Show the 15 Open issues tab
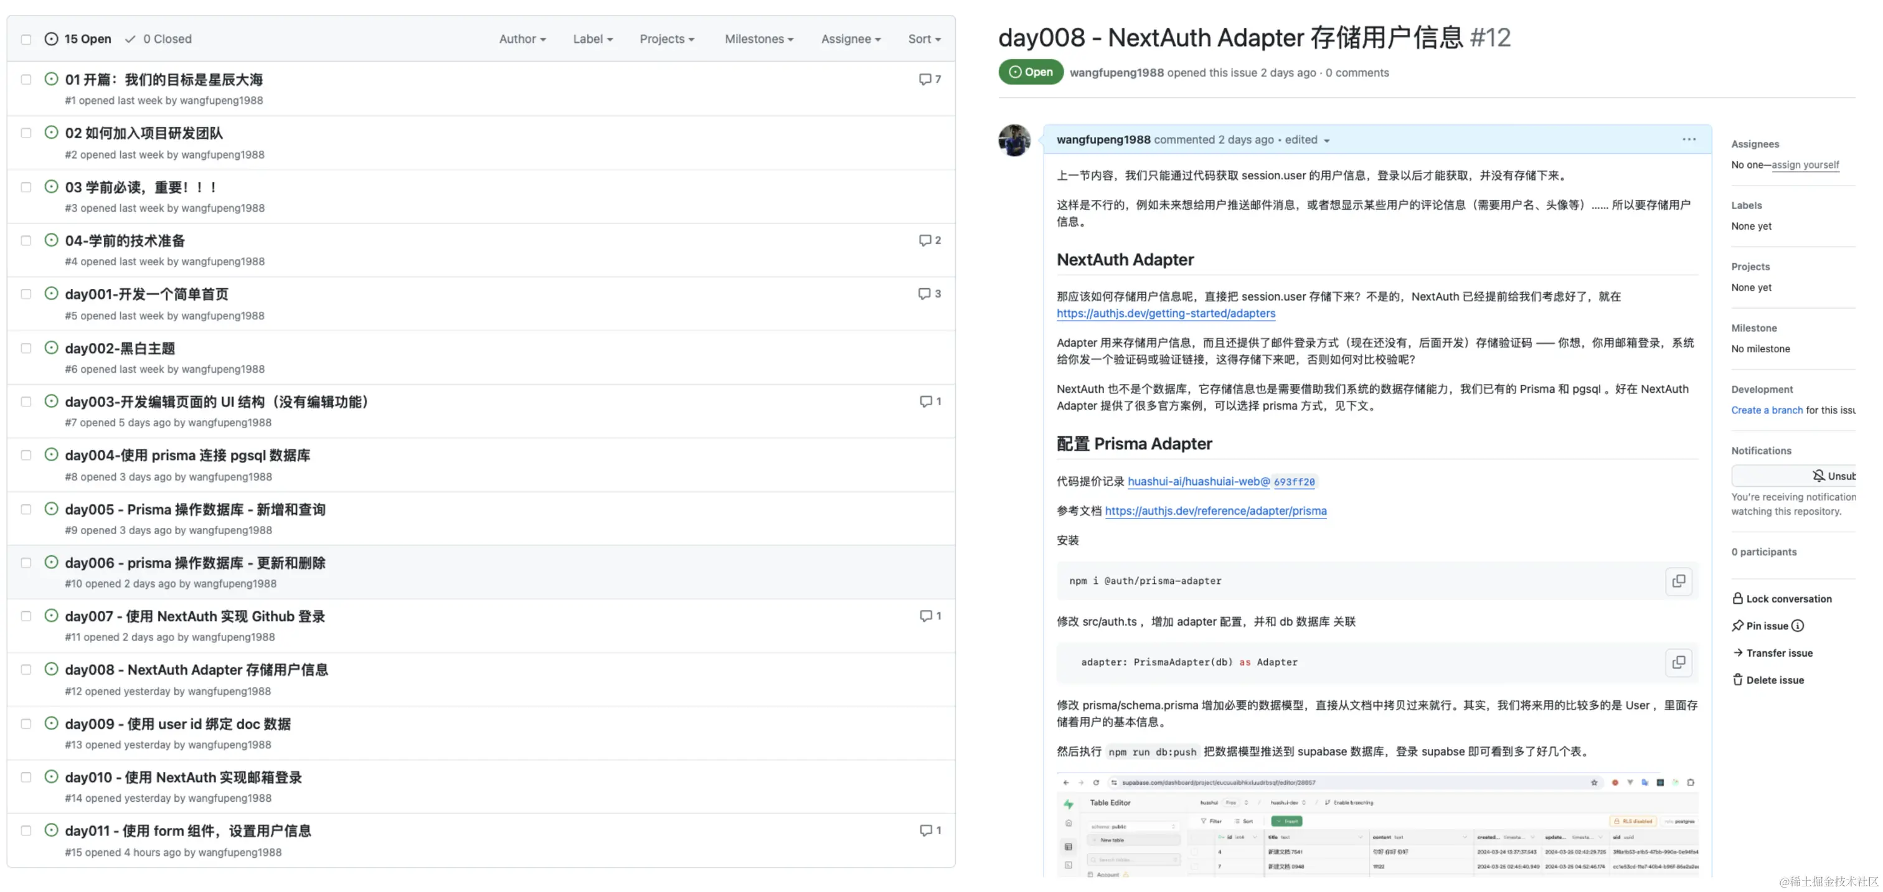The width and height of the screenshot is (1883, 892). [x=78, y=39]
